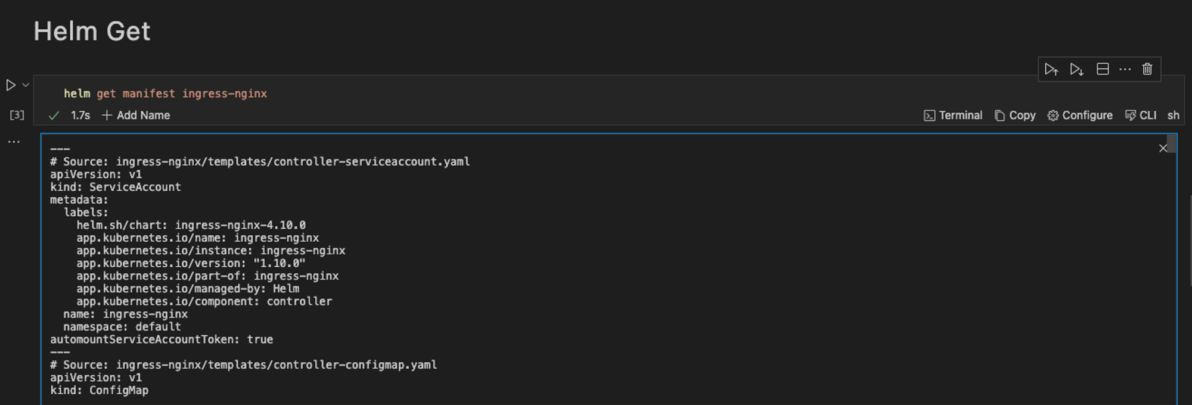
Task: Click Execute Cell and Below icon
Action: 1076,70
